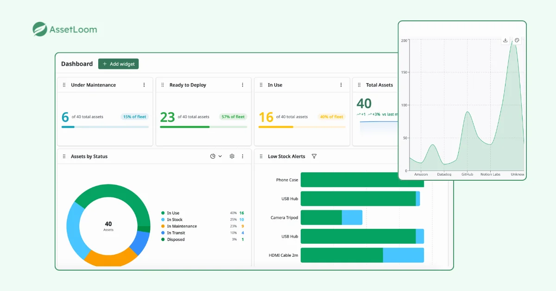Click the large number 6 count
Image resolution: width=556 pixels, height=291 pixels.
click(x=65, y=117)
